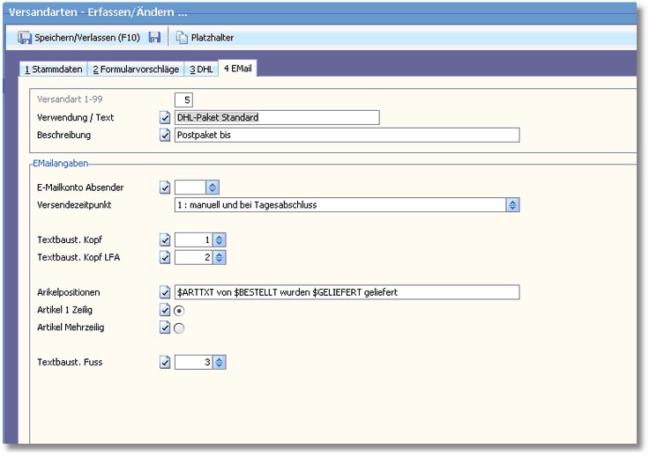Switch to the 1 Stammdaten tab
The image size is (649, 456).
point(53,69)
